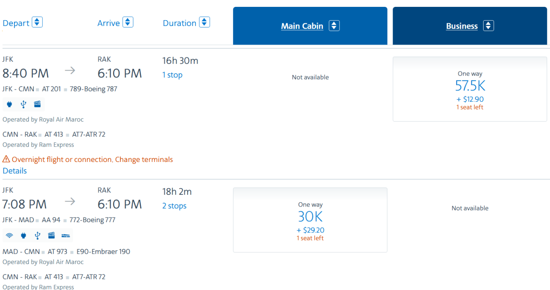The image size is (550, 290).
Task: Click the lie-flat seat icon on AA 94
Action: [x=66, y=236]
